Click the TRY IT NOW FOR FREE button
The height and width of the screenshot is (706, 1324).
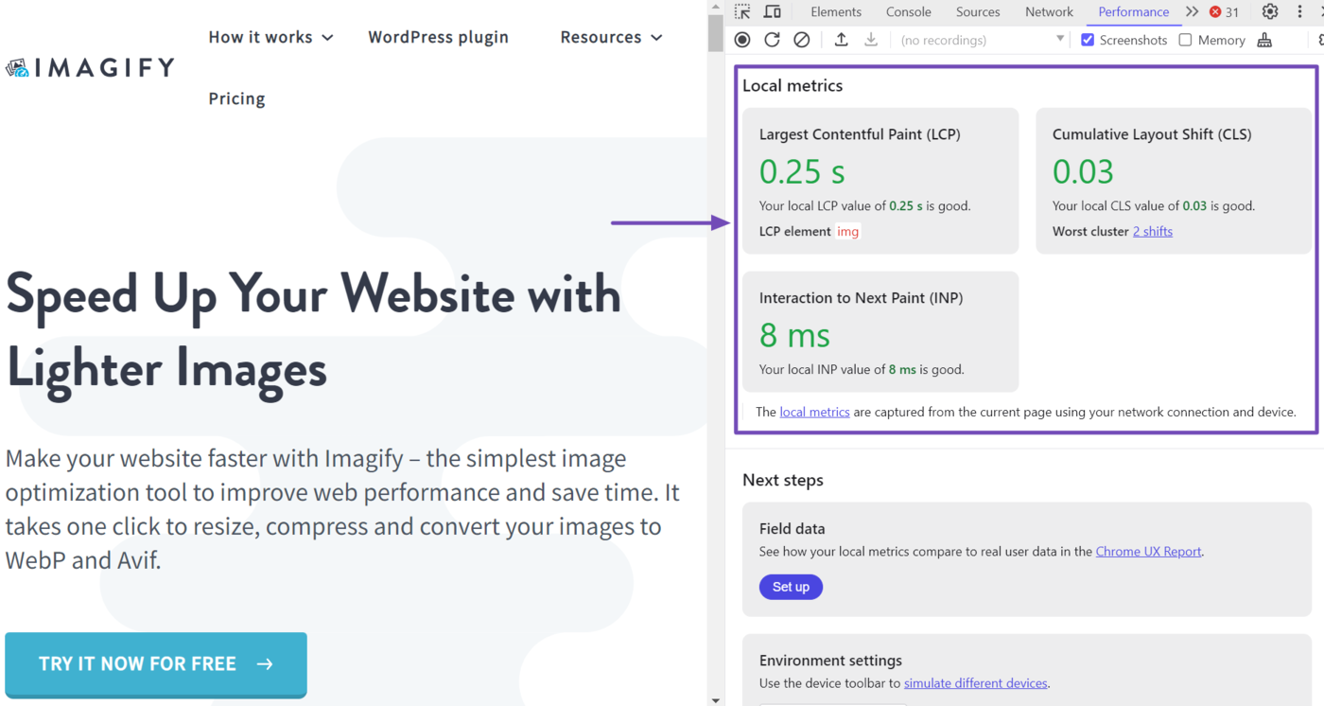[x=155, y=663]
